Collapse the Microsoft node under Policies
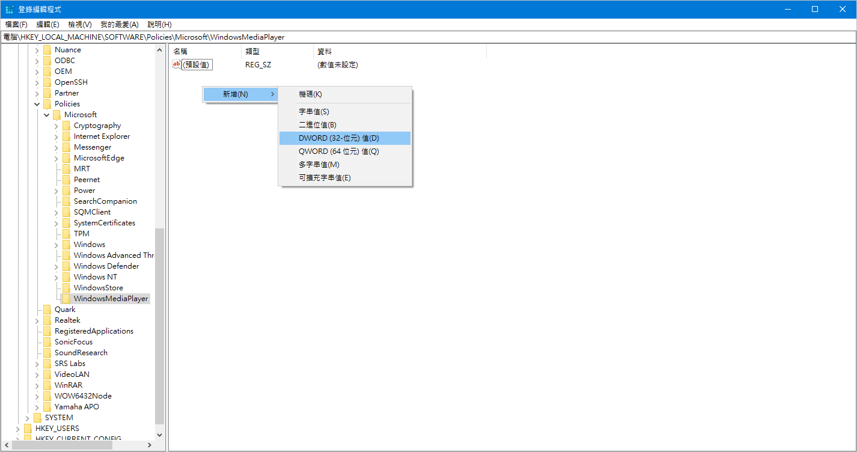Screen dimensions: 857x452 click(47, 115)
